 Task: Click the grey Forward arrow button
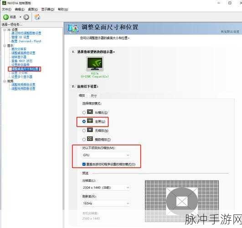pos(26,17)
